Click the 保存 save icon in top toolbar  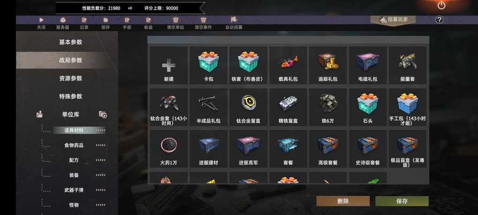point(105,20)
